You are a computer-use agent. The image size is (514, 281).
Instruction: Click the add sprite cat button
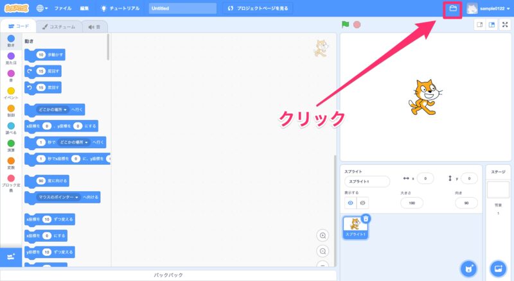[469, 268]
